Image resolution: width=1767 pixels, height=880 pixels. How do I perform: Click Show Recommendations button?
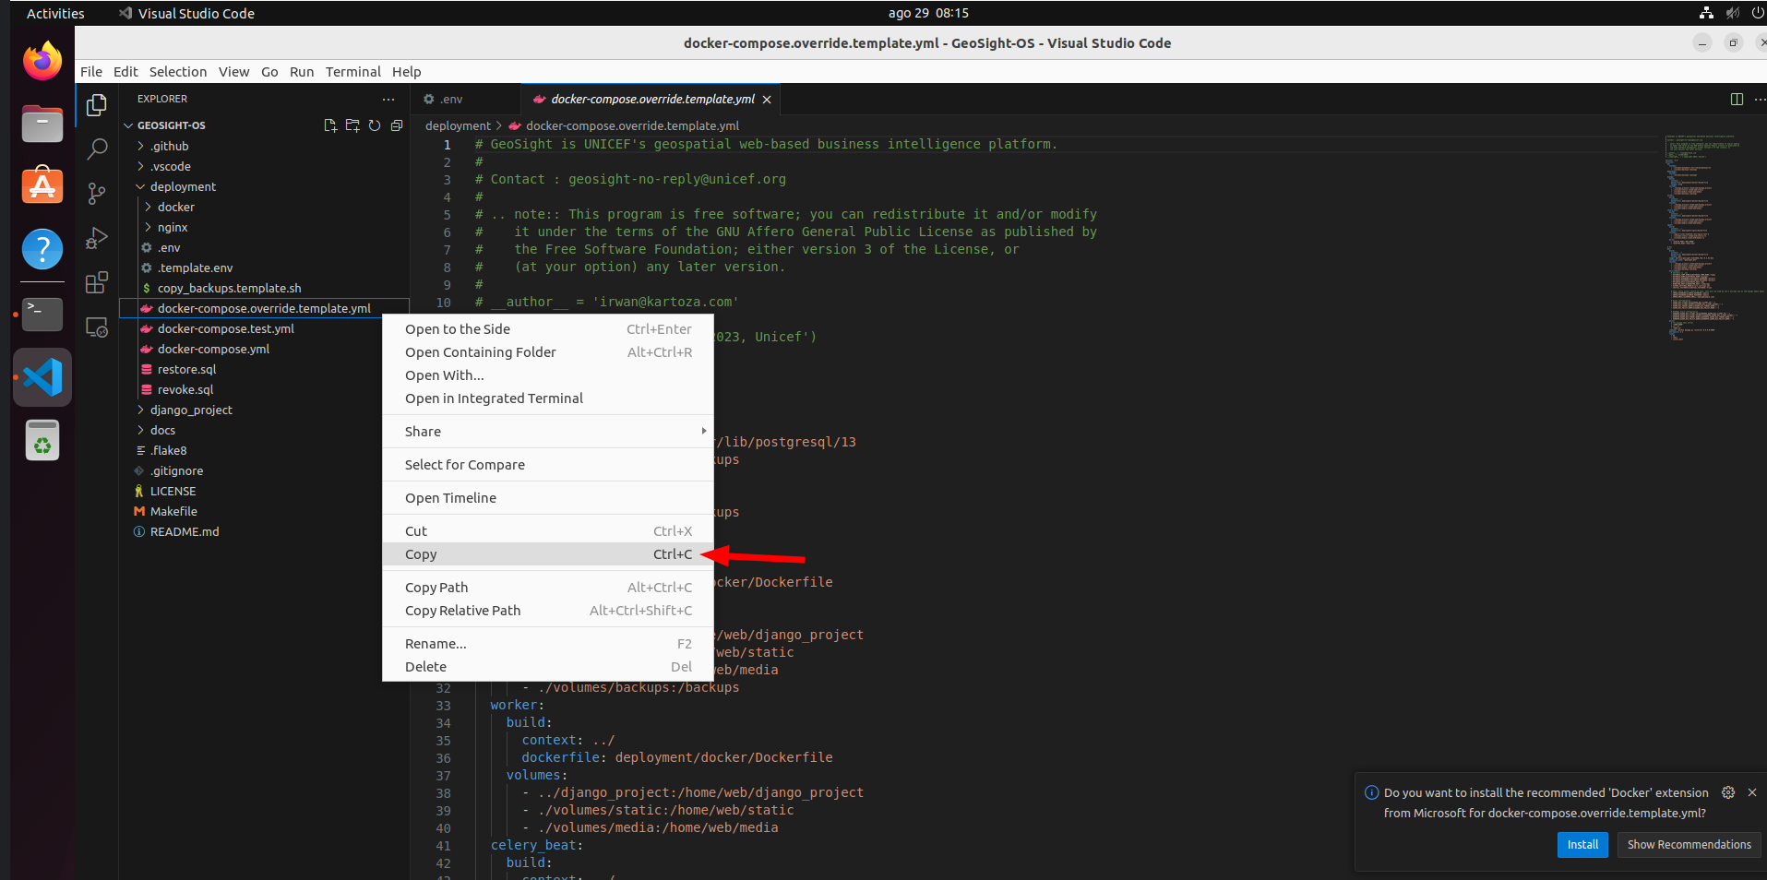[x=1689, y=845]
